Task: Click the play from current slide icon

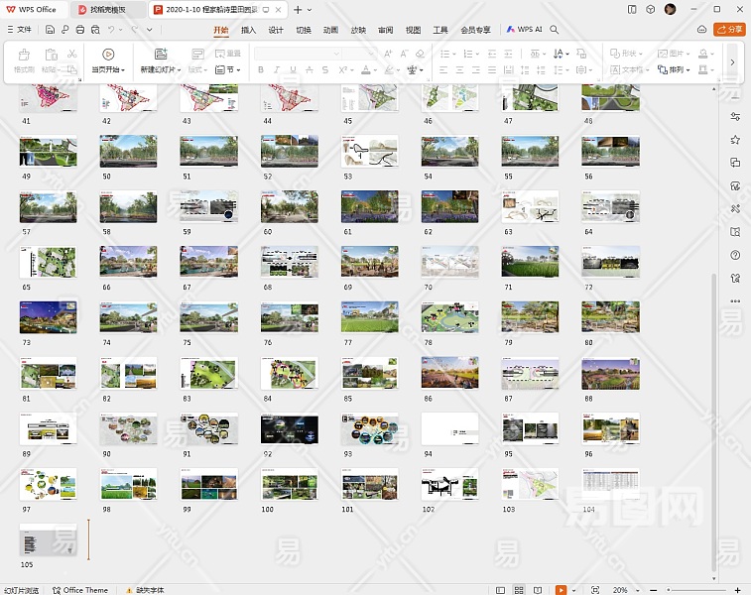Action: click(108, 54)
